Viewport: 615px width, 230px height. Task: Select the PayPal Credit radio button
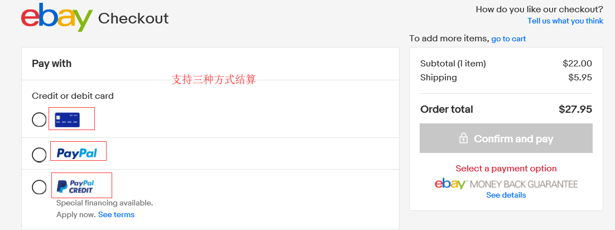39,187
